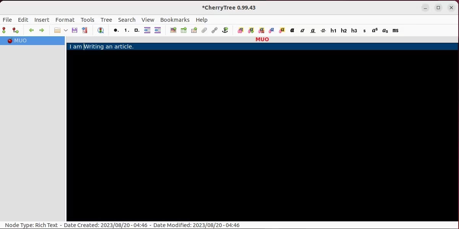The image size is (459, 229).
Task: Toggle strikethrough formatting
Action: coord(323,30)
